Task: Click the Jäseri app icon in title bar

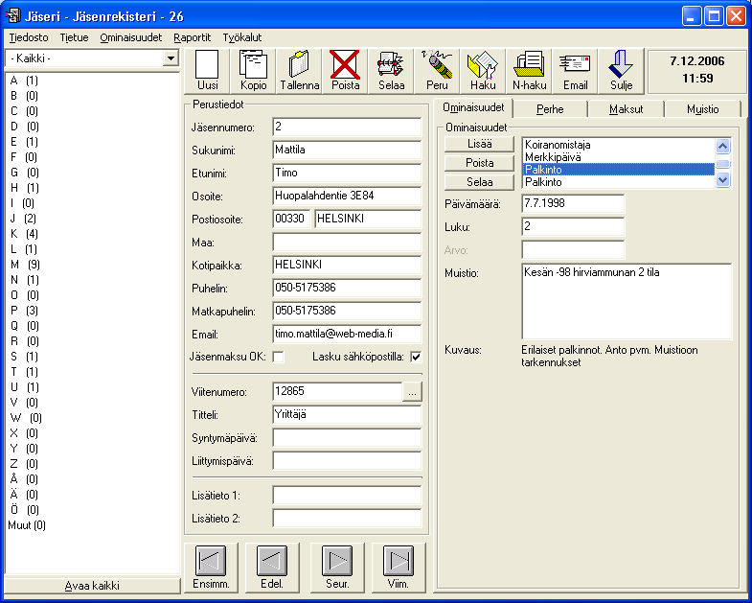Action: [x=13, y=16]
